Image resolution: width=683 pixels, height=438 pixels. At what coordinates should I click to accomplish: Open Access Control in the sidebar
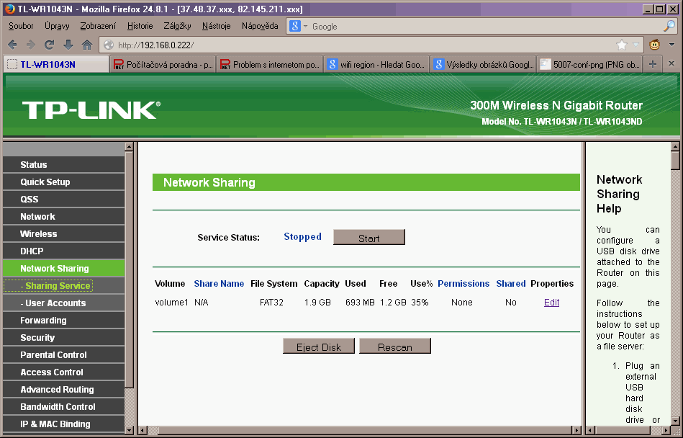[63, 372]
